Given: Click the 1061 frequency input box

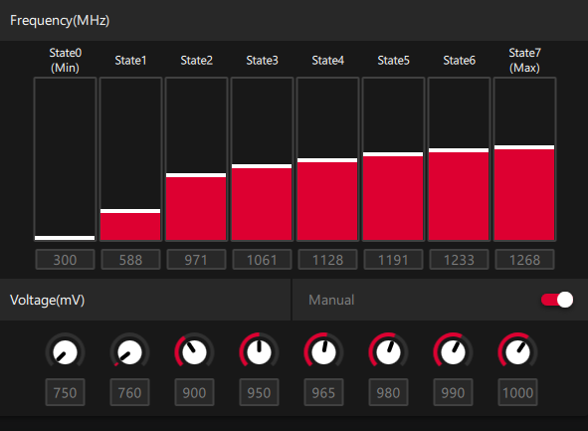Looking at the screenshot, I should [x=262, y=260].
